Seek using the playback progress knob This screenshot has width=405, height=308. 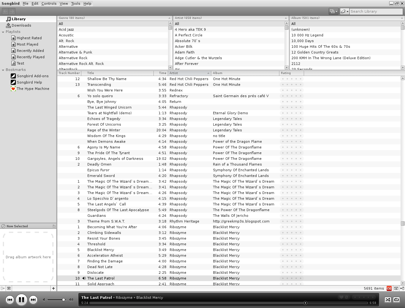pyautogui.click(x=305, y=303)
